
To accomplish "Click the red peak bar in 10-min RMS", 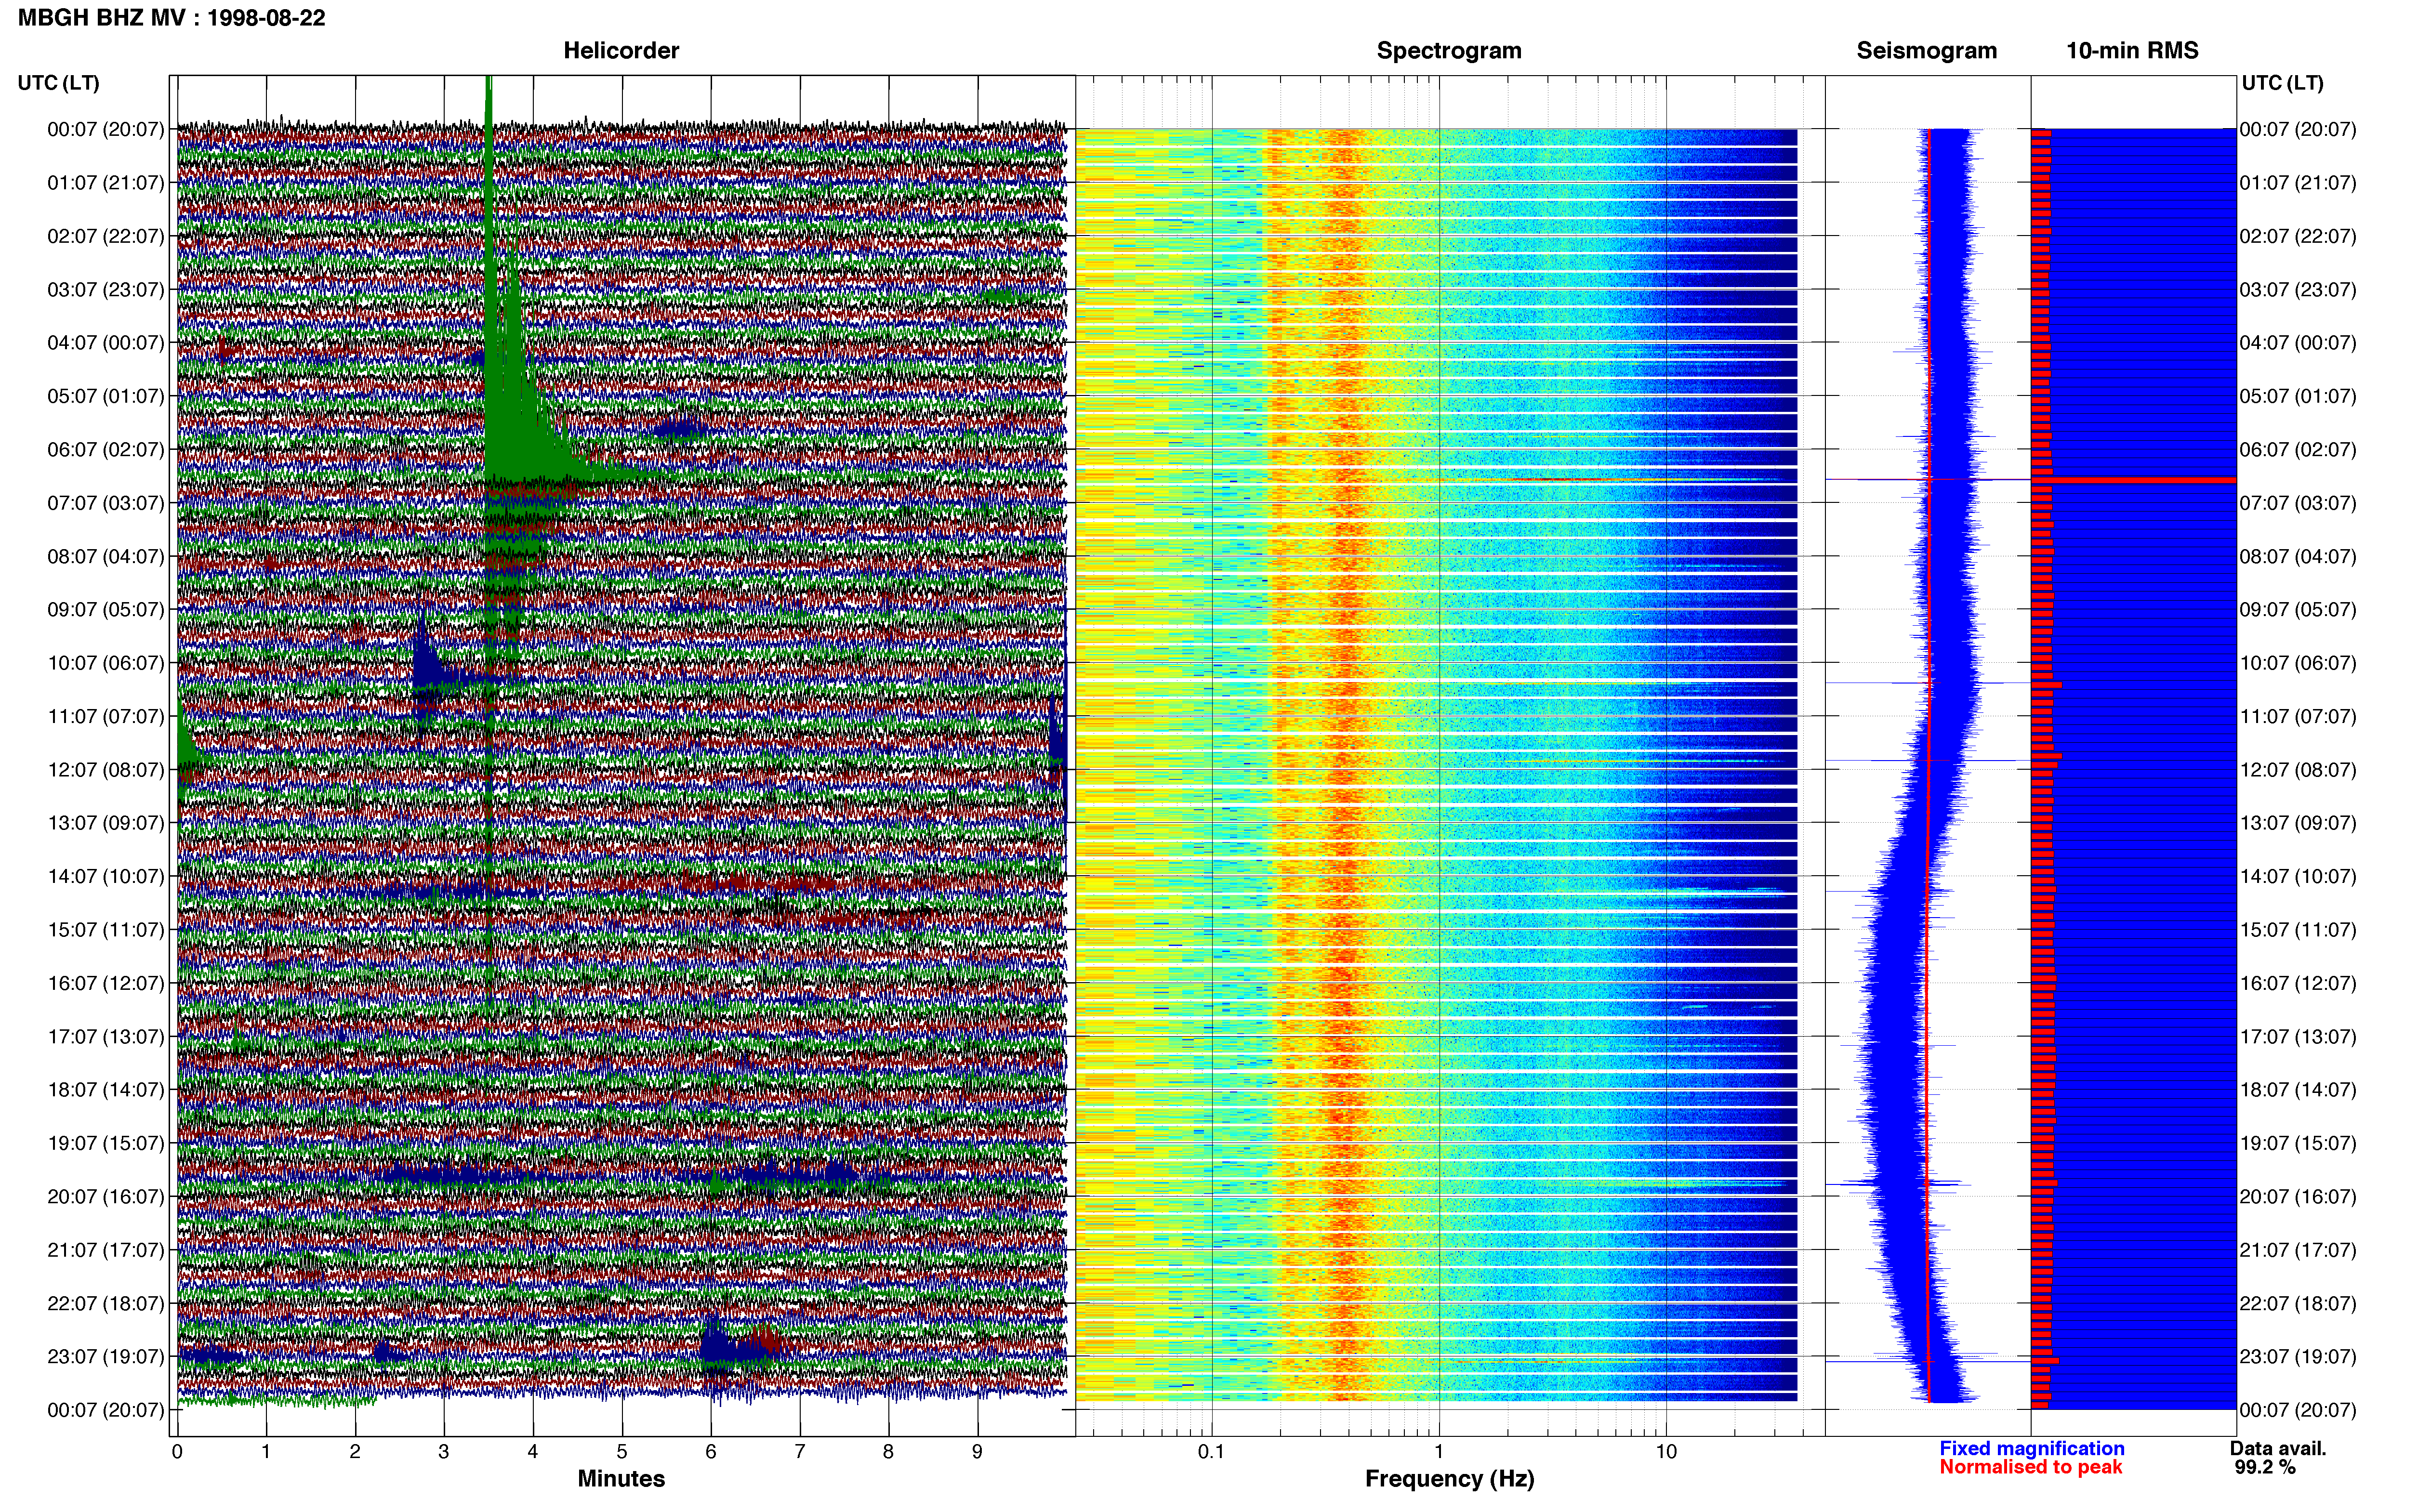I will (2134, 480).
